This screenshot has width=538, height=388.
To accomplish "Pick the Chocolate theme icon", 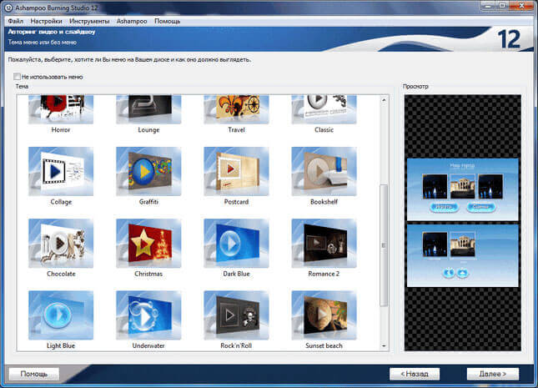I will (x=61, y=244).
